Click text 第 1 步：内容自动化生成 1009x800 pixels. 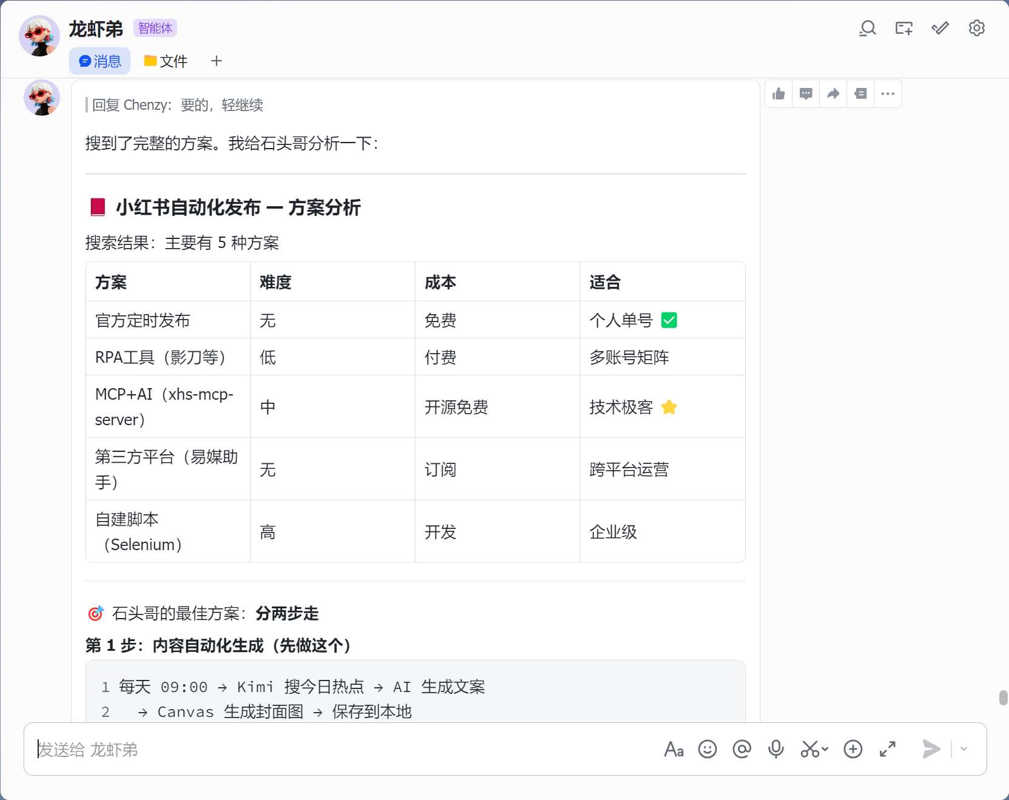tap(175, 645)
